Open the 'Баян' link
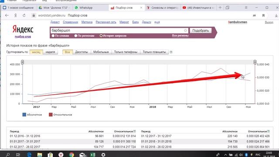 point(136,22)
